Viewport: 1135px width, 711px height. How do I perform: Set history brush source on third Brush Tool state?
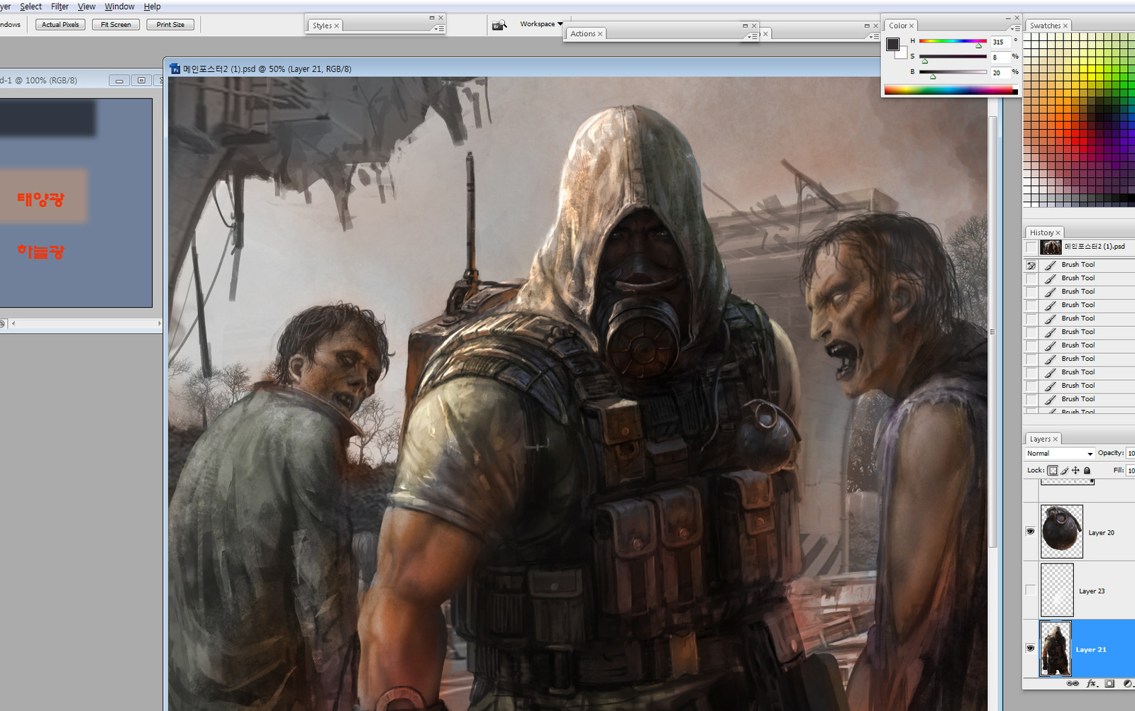pyautogui.click(x=1031, y=292)
